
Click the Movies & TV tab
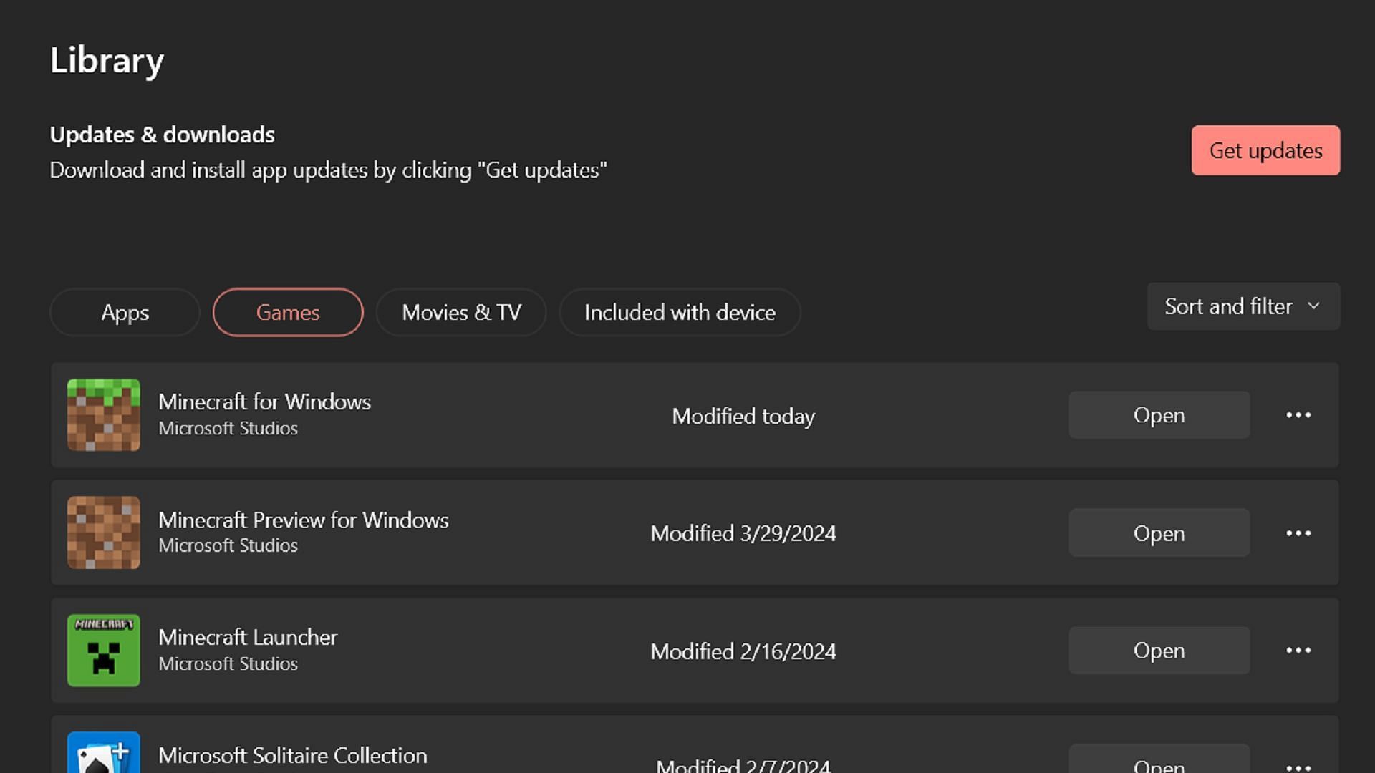[461, 312]
